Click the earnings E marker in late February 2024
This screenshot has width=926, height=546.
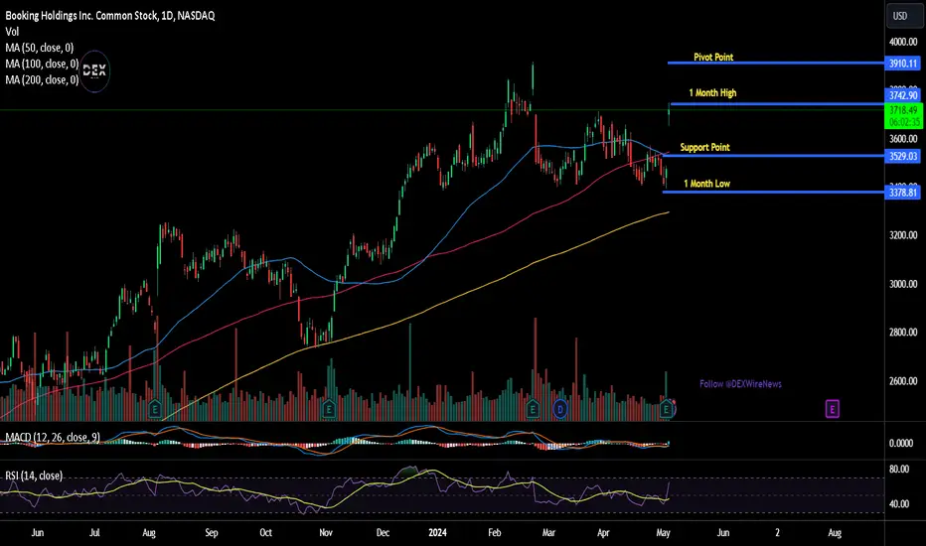(533, 408)
